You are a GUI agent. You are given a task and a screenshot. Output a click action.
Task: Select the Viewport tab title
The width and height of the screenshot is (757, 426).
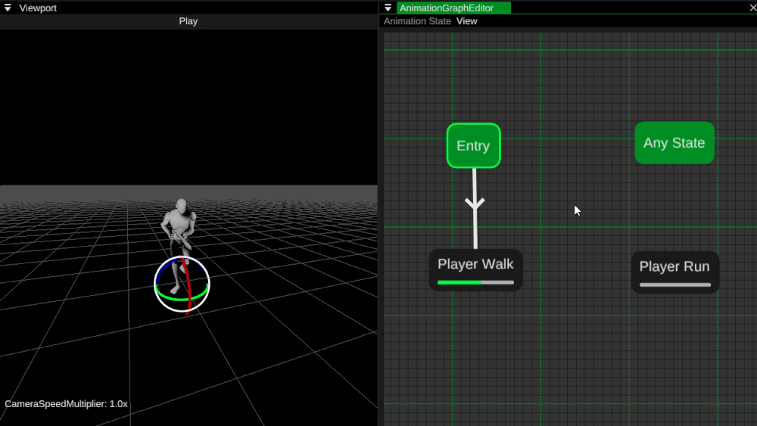[x=38, y=8]
